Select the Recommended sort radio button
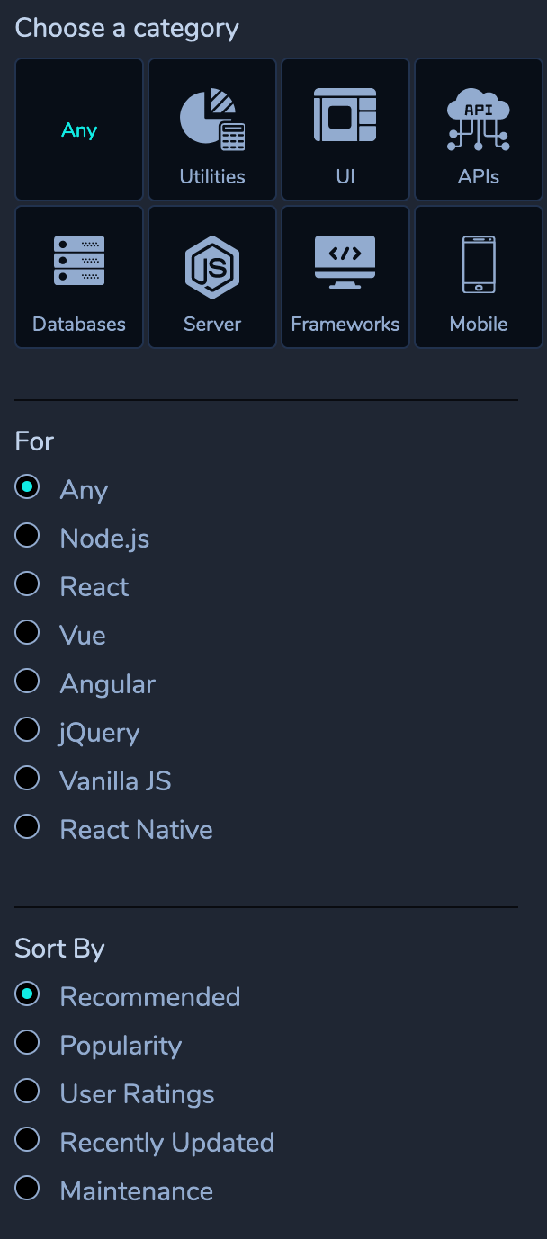 [x=28, y=994]
